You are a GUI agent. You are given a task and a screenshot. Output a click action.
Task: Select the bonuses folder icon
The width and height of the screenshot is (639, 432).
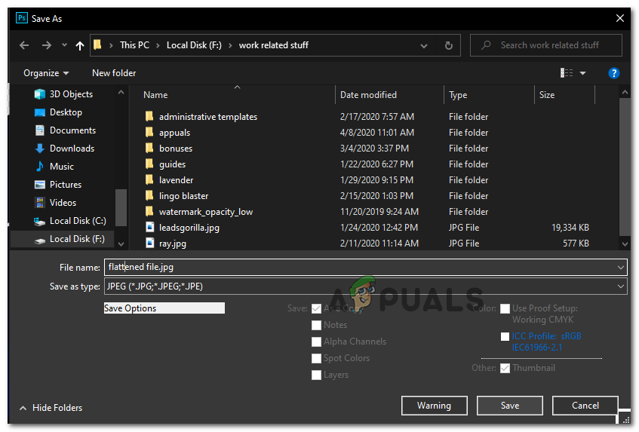click(x=149, y=149)
